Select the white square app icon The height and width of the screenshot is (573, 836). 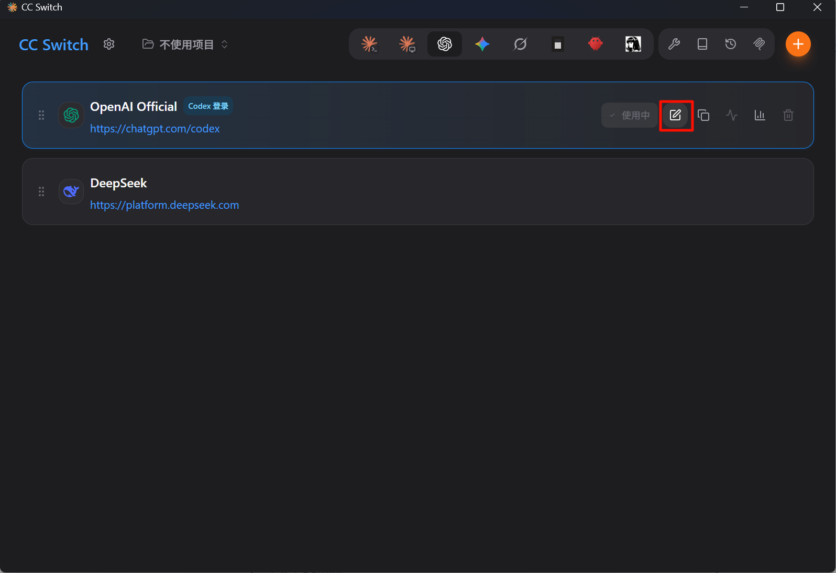pyautogui.click(x=558, y=44)
